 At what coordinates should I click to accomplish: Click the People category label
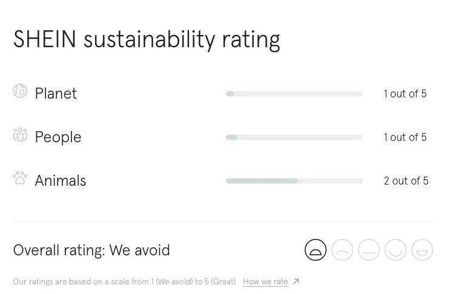click(x=58, y=137)
